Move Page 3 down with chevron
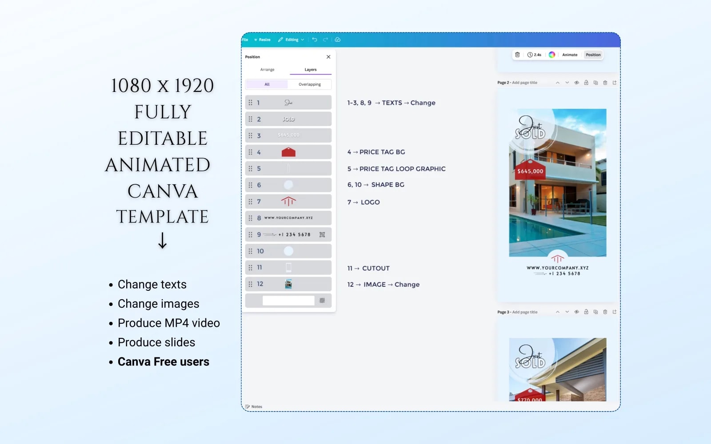Image resolution: width=711 pixels, height=444 pixels. tap(567, 312)
